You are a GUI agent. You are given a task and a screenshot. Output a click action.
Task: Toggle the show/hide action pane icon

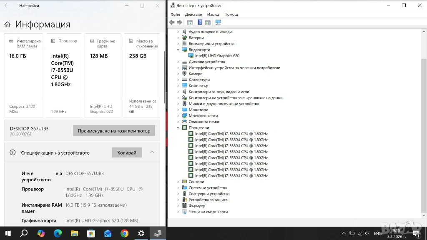(x=208, y=22)
